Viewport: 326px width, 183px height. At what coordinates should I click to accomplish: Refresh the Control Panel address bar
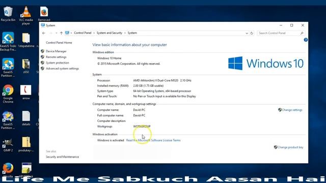[252, 33]
